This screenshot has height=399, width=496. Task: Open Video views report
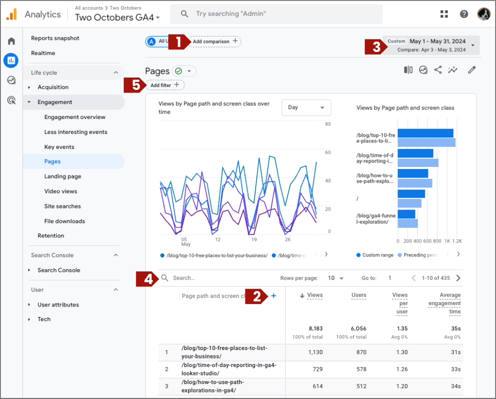pyautogui.click(x=61, y=191)
